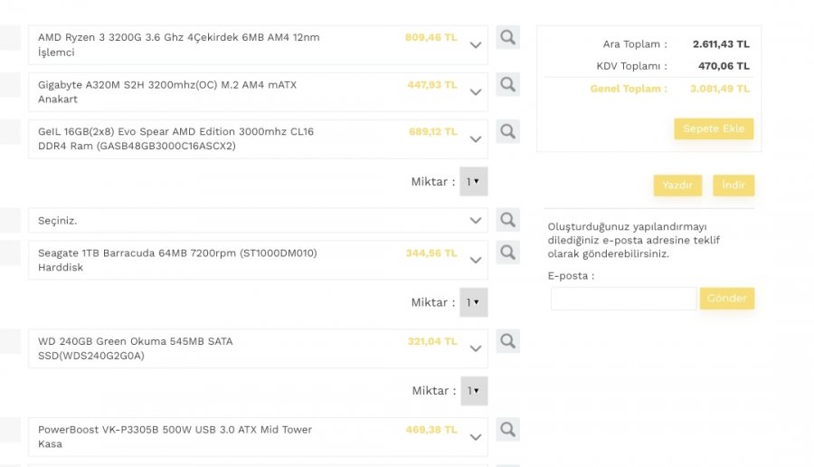The height and width of the screenshot is (467, 814).
Task: Click the İndir download button
Action: [733, 186]
